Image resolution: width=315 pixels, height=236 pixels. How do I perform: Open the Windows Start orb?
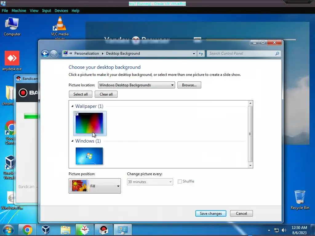coord(8,230)
